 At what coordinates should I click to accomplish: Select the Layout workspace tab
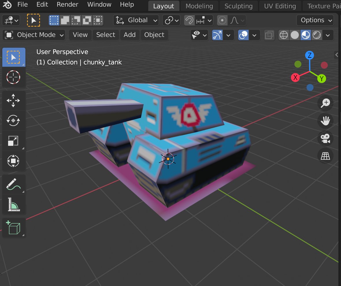pos(164,6)
